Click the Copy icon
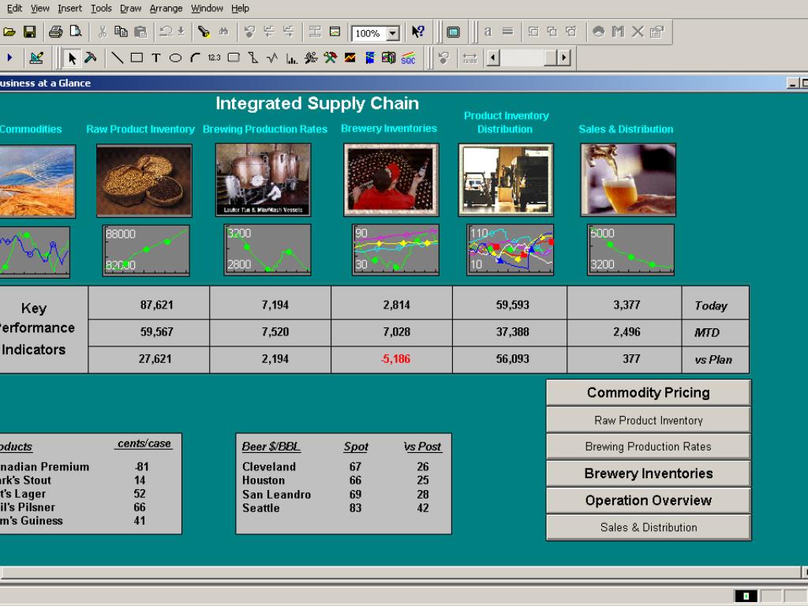This screenshot has height=606, width=808. pos(121,32)
